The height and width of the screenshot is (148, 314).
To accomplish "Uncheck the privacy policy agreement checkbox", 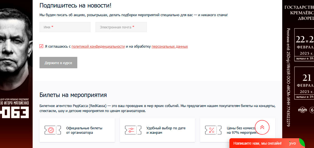I will pos(41,47).
